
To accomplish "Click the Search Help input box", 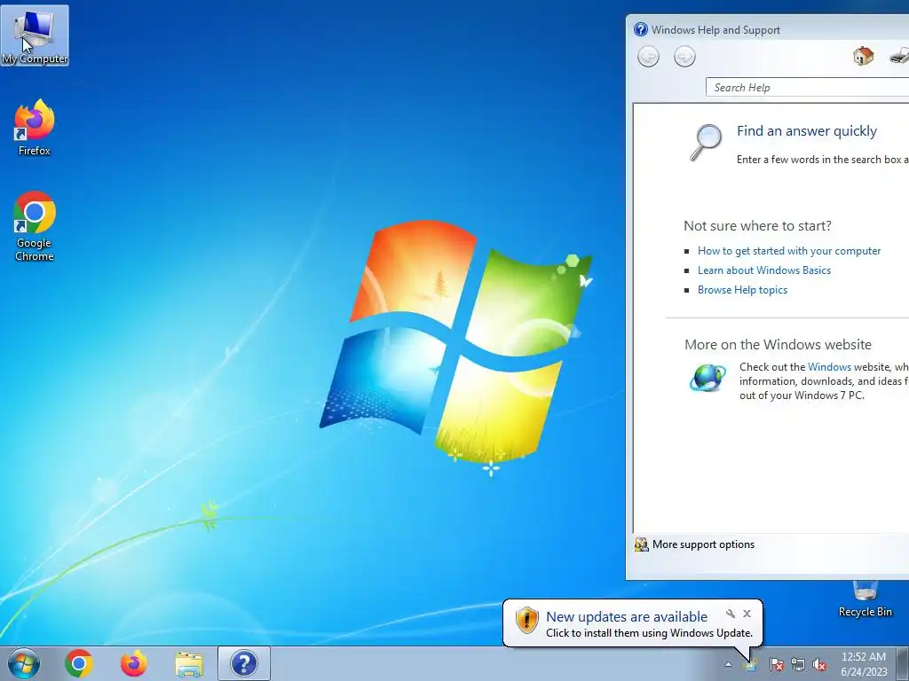I will 807,88.
